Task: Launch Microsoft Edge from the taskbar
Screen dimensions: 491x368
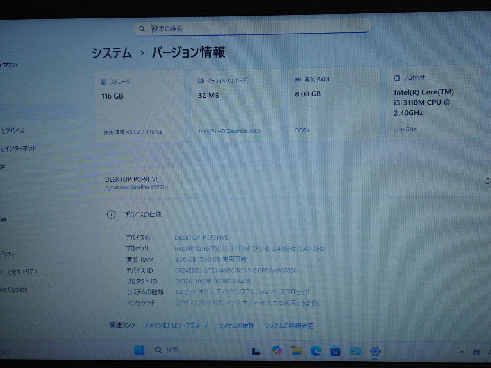Action: point(315,350)
